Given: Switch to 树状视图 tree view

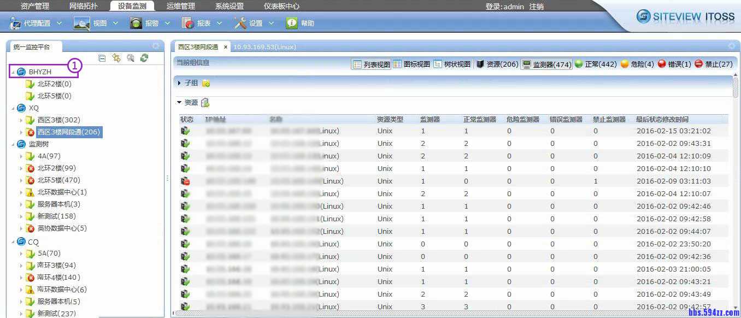Looking at the screenshot, I should click(x=452, y=64).
